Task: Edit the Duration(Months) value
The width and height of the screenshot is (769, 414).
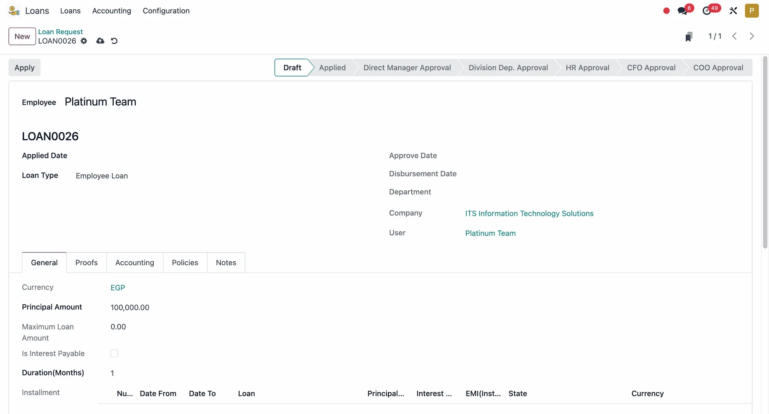Action: click(x=112, y=373)
